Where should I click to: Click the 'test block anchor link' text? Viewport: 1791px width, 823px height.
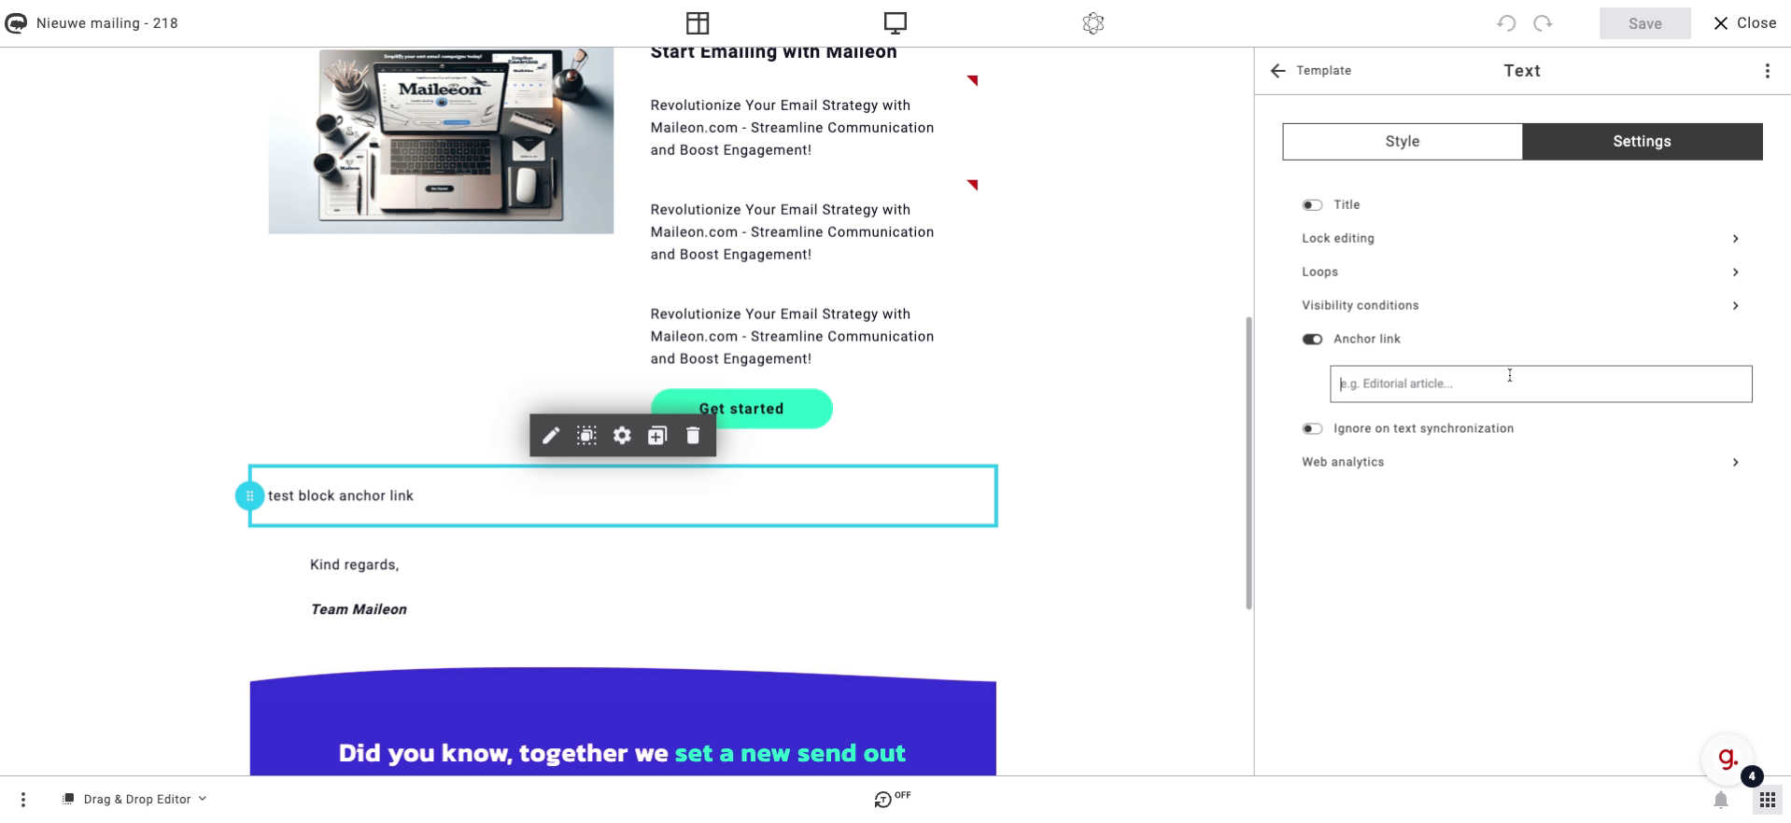tap(341, 496)
